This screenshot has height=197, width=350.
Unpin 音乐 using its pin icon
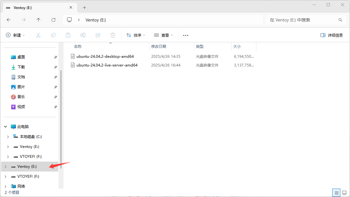point(56,97)
